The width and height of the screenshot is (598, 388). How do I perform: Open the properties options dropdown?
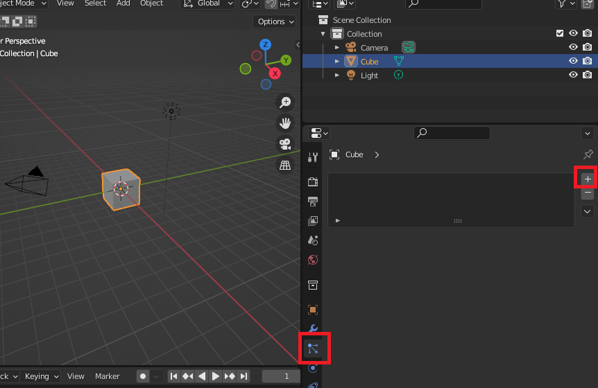click(588, 133)
